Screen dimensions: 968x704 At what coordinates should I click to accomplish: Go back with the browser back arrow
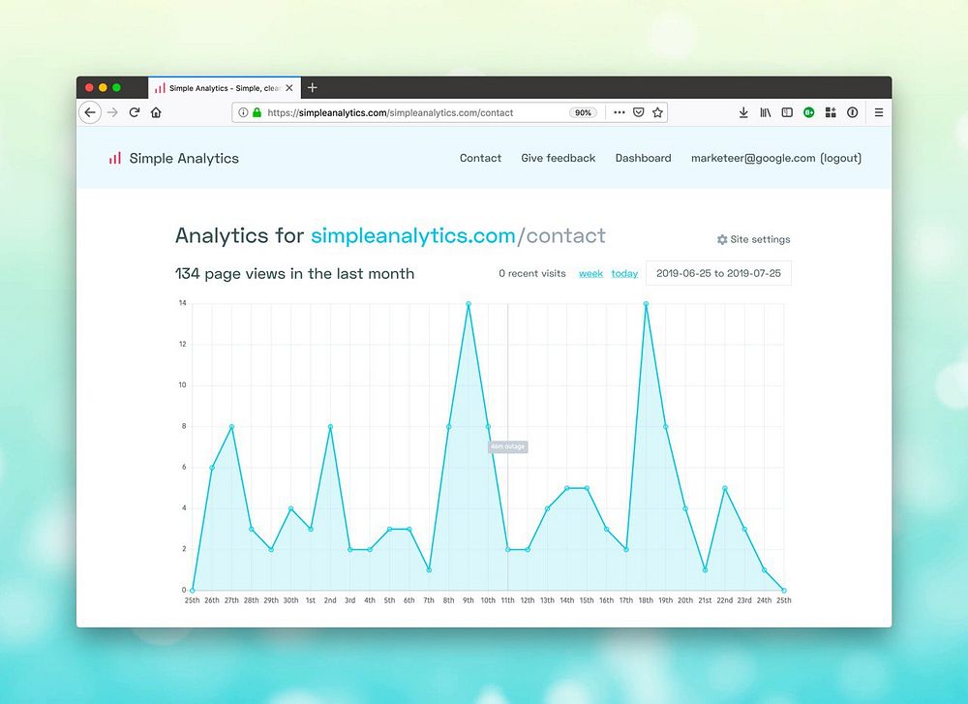pyautogui.click(x=90, y=112)
